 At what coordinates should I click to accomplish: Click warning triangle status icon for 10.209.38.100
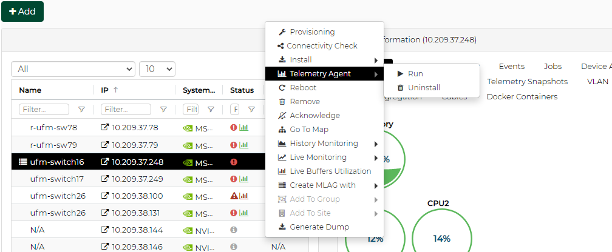tap(234, 196)
